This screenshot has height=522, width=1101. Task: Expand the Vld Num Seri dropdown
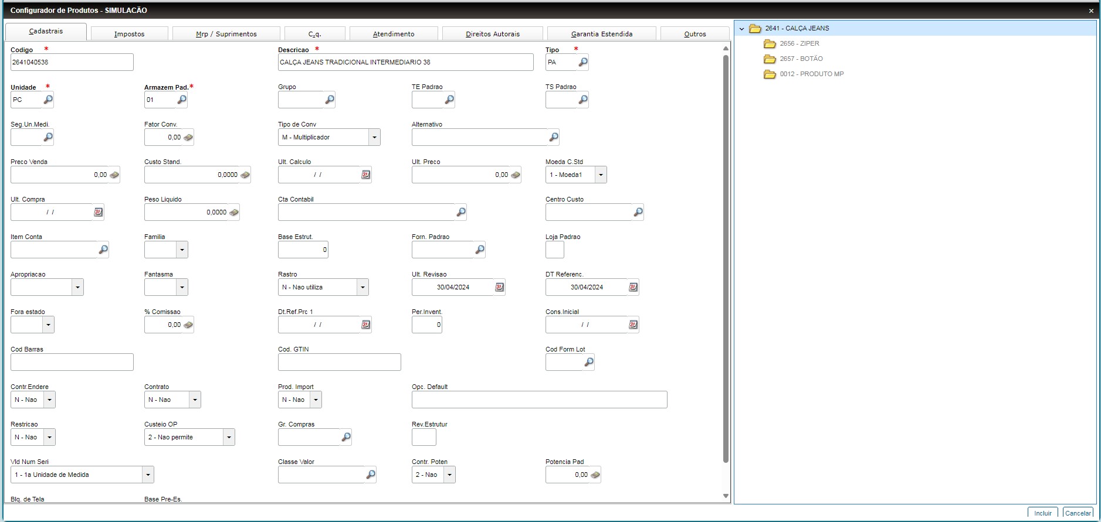148,475
